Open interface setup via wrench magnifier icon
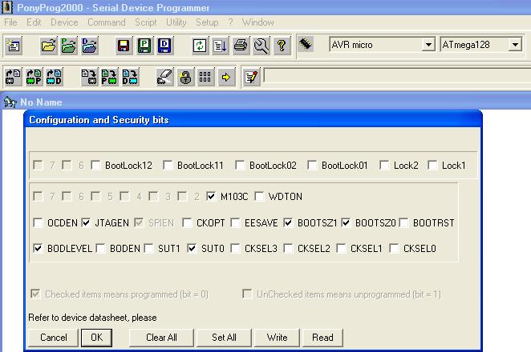 [261, 46]
